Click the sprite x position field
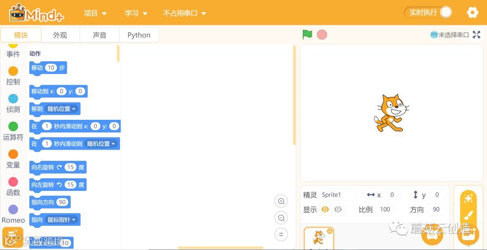This screenshot has width=487, height=250. (392, 195)
